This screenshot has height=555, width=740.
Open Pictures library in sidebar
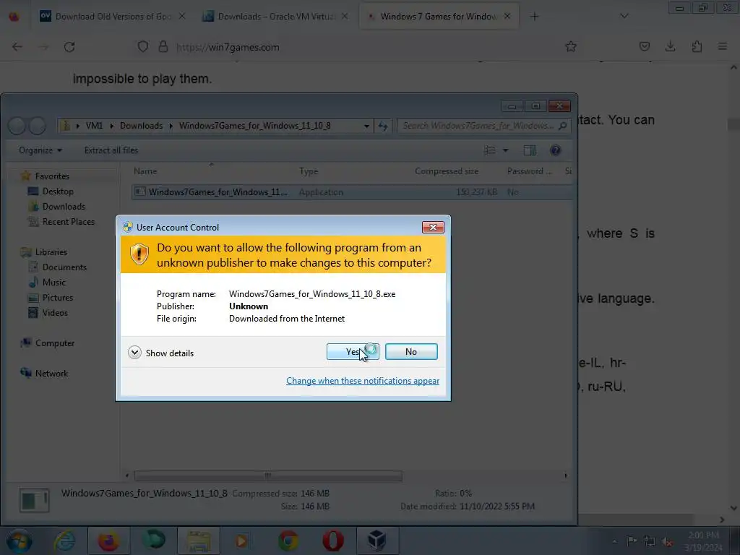pyautogui.click(x=58, y=297)
